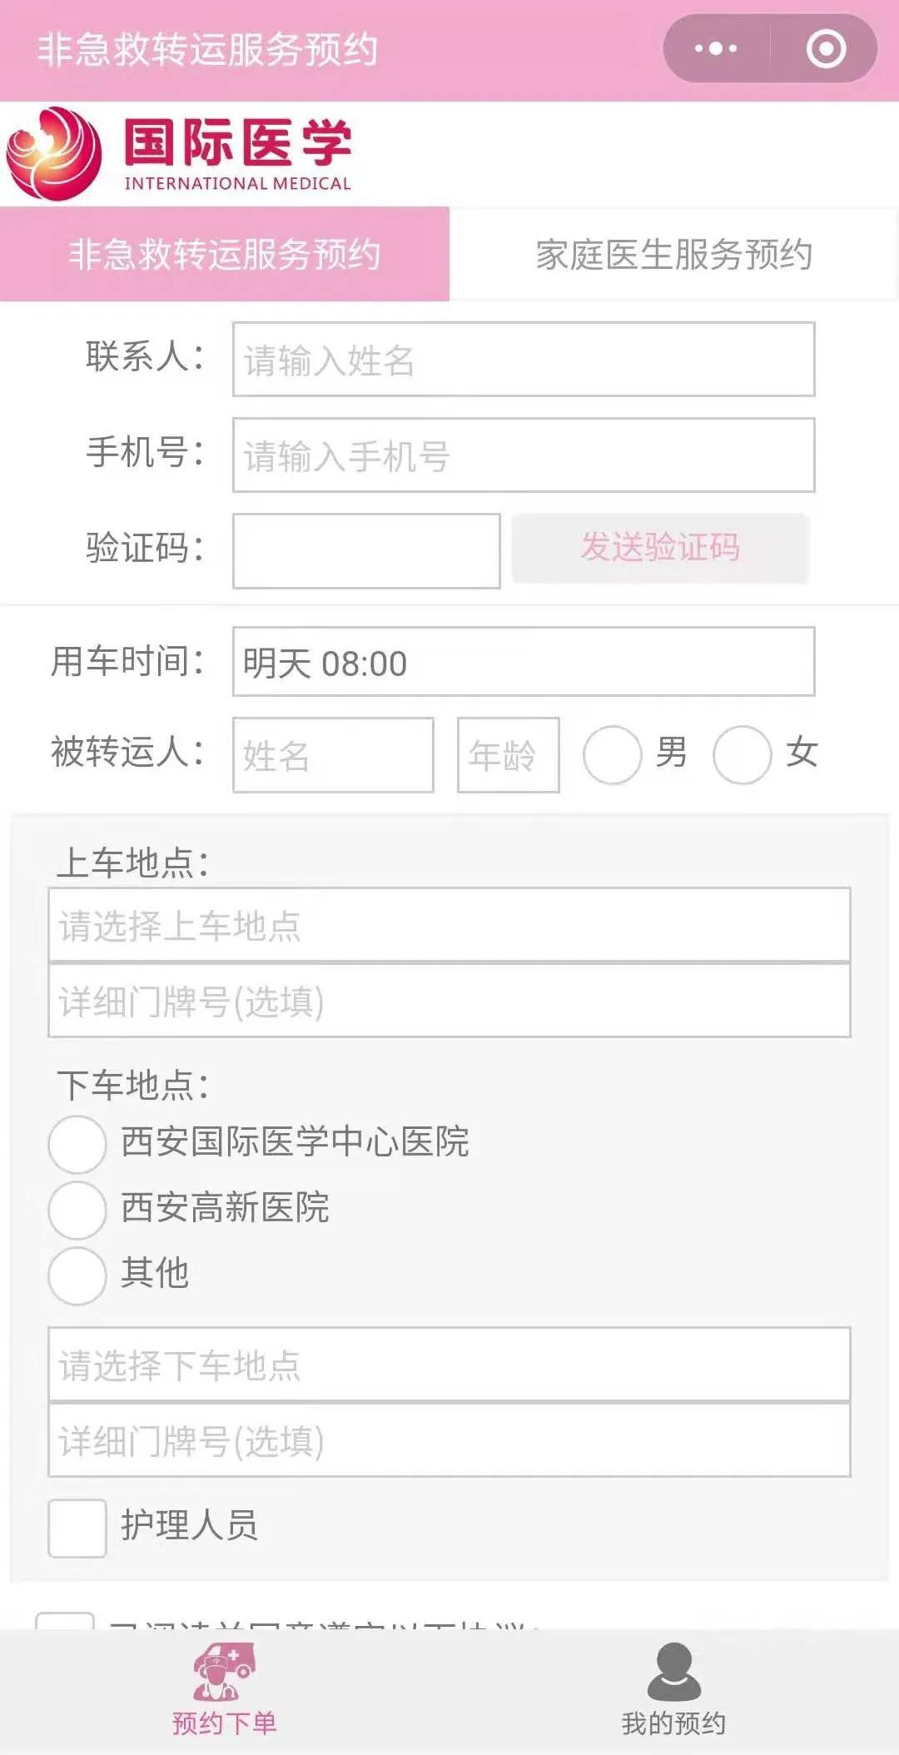Switch to 非急救转运服务预约 tab
The width and height of the screenshot is (899, 1755).
click(x=225, y=254)
